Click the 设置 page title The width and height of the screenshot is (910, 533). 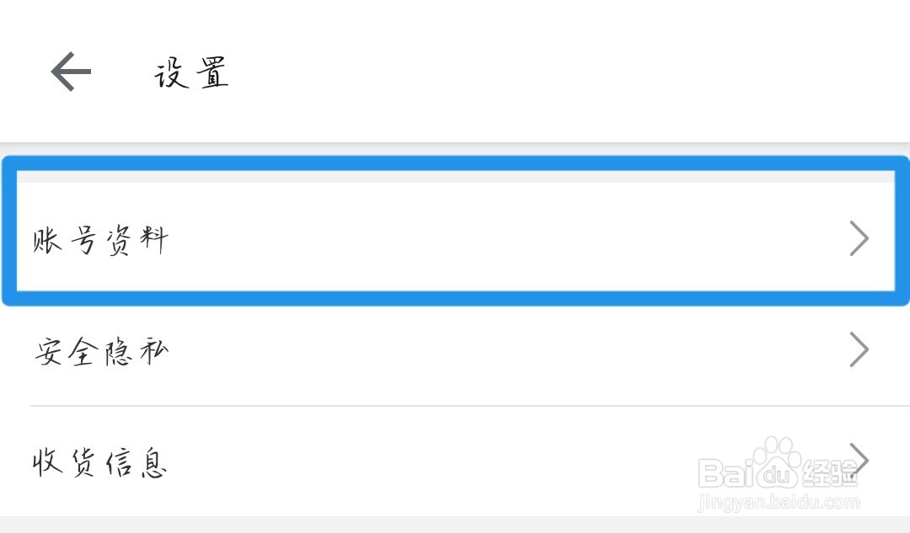[192, 74]
